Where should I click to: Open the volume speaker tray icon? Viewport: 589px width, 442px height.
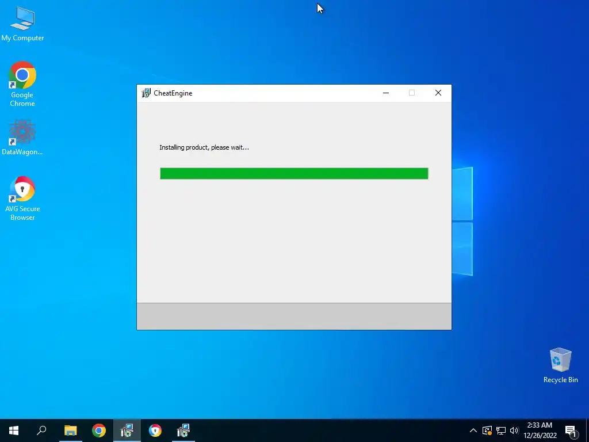coord(514,430)
